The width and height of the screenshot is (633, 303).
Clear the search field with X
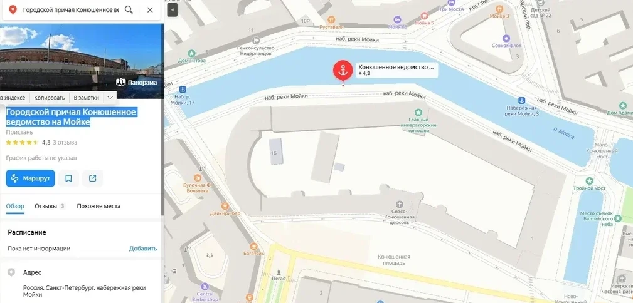150,9
